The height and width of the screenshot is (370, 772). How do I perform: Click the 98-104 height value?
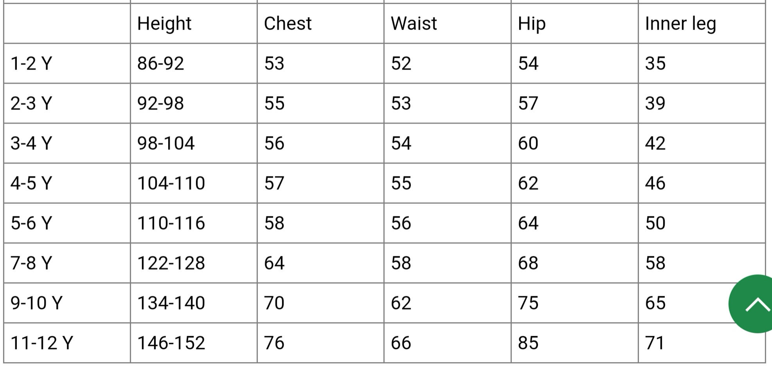click(166, 143)
